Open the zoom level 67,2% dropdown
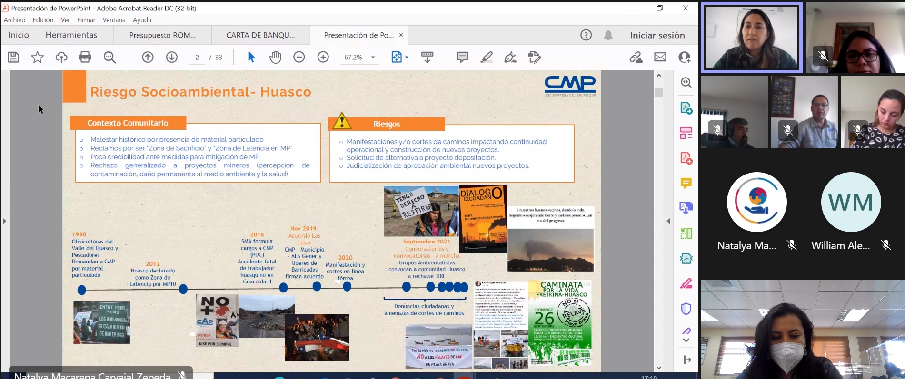The image size is (905, 379). click(373, 58)
